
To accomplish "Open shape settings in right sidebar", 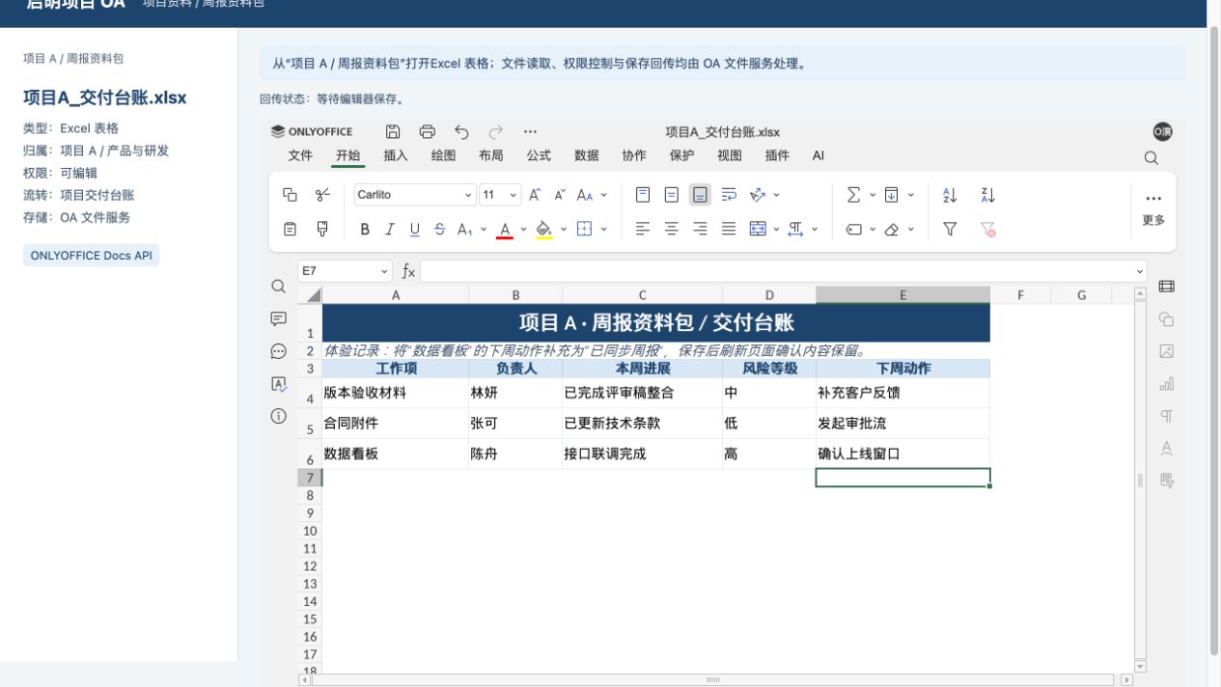I will pyautogui.click(x=1166, y=319).
